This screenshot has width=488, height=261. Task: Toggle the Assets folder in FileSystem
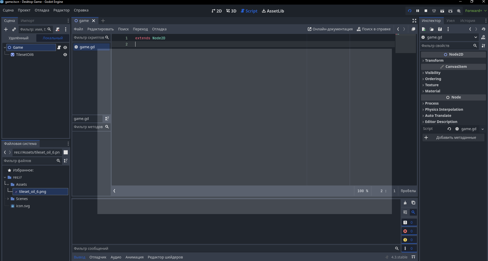[x=8, y=184]
